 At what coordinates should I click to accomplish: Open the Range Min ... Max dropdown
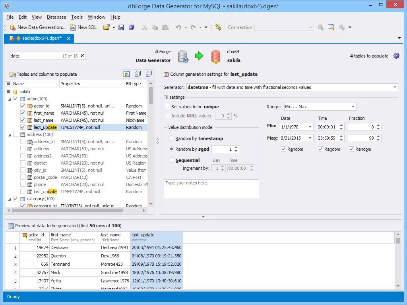pyautogui.click(x=353, y=107)
